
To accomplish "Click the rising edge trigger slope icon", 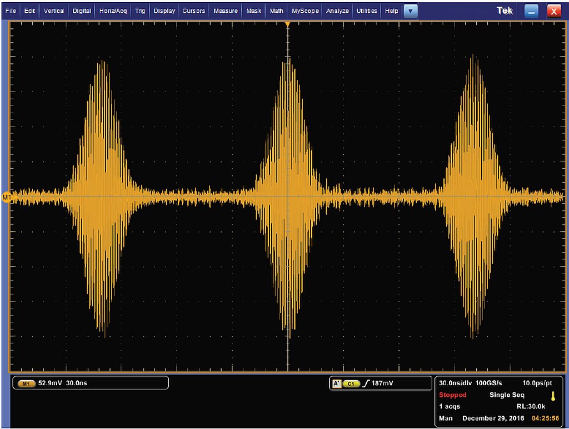I will pos(366,383).
